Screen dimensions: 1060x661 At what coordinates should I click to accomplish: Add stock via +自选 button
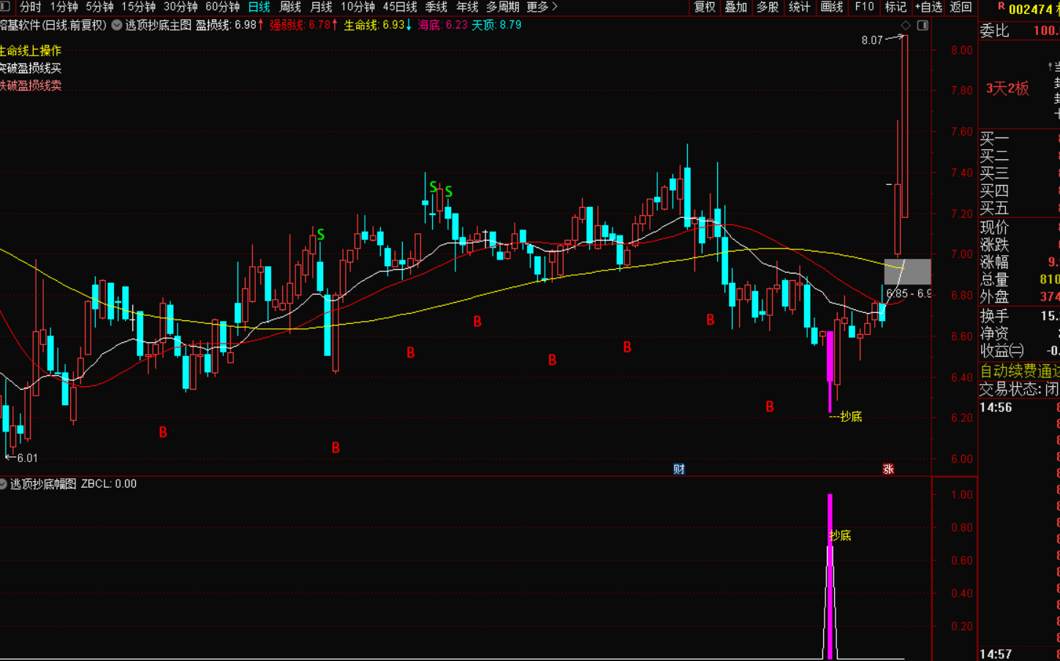(x=928, y=7)
